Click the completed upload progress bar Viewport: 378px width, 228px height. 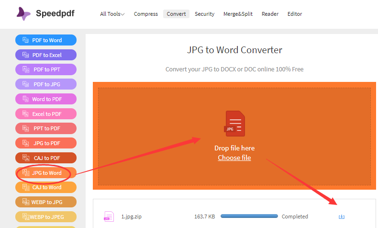pos(249,216)
